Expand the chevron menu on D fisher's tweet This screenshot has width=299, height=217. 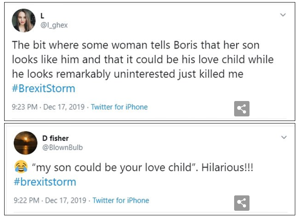(284, 137)
